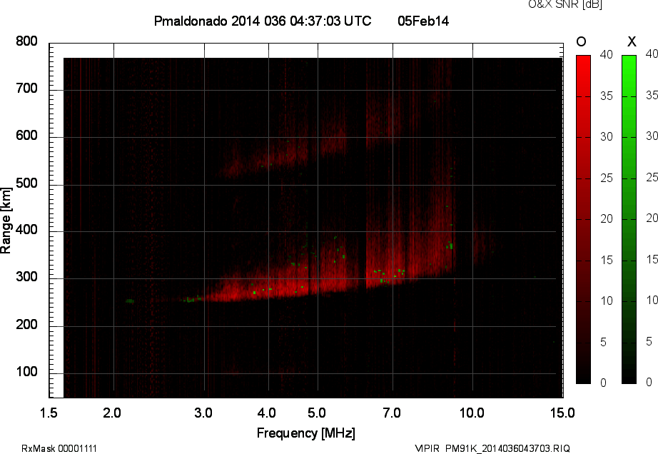Image resolution: width=658 pixels, height=454 pixels.
Task: Click the 'O' colorbar label
Action: point(581,41)
